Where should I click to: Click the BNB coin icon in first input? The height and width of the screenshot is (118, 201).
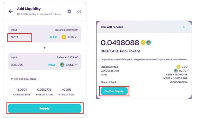click(x=64, y=37)
